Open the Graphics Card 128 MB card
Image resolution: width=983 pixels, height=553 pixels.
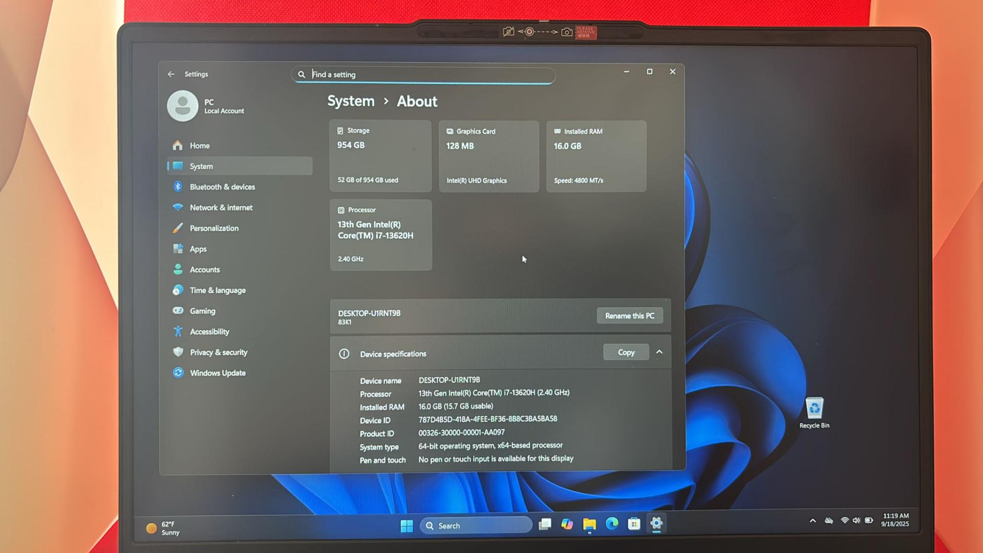tap(489, 157)
